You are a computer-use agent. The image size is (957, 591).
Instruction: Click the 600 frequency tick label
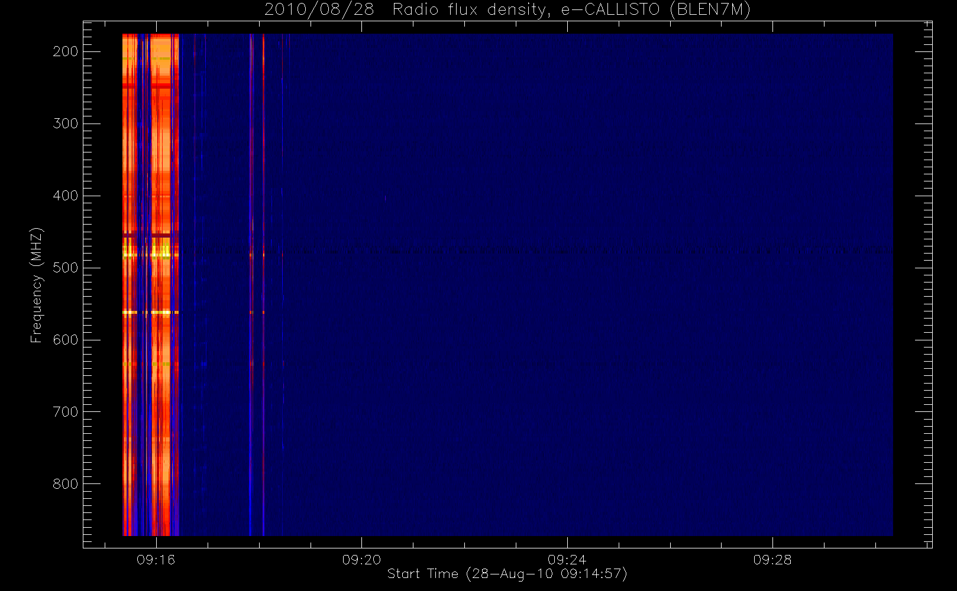(x=65, y=340)
